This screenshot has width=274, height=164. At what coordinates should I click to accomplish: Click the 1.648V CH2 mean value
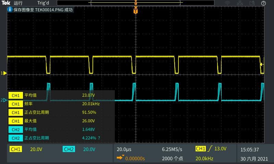click(88, 129)
